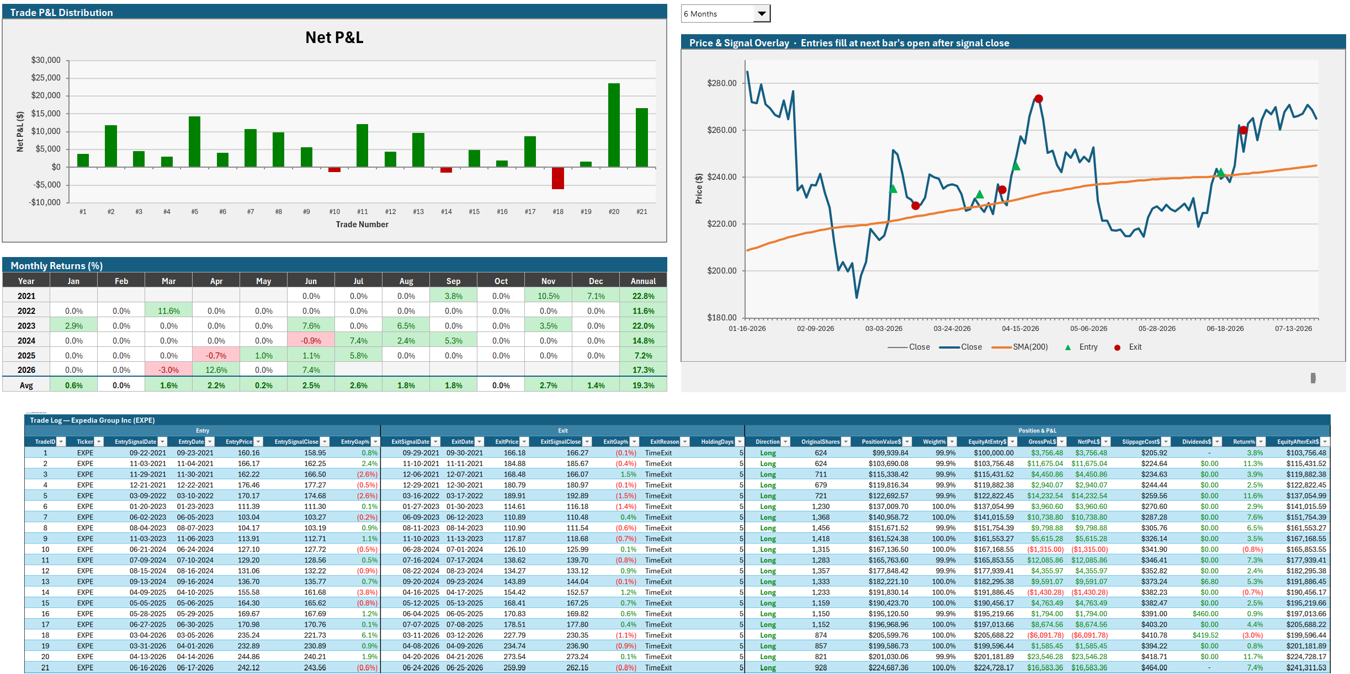Select the Monthly Returns (%) section header
Viewport: 1350px width, 674px height.
[x=334, y=265]
